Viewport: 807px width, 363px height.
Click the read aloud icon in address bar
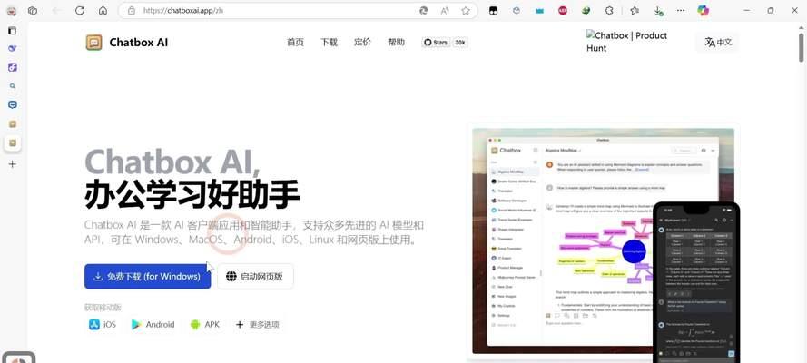445,10
